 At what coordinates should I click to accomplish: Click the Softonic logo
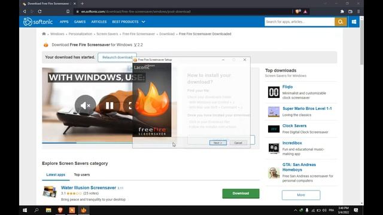click(x=38, y=21)
